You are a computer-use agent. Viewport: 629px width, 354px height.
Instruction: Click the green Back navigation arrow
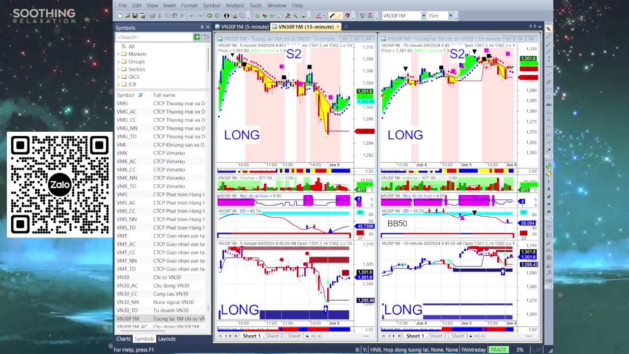coord(209,16)
